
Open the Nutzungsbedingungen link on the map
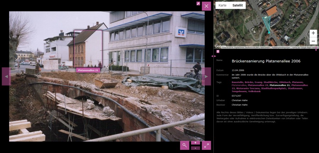[x=281, y=47]
